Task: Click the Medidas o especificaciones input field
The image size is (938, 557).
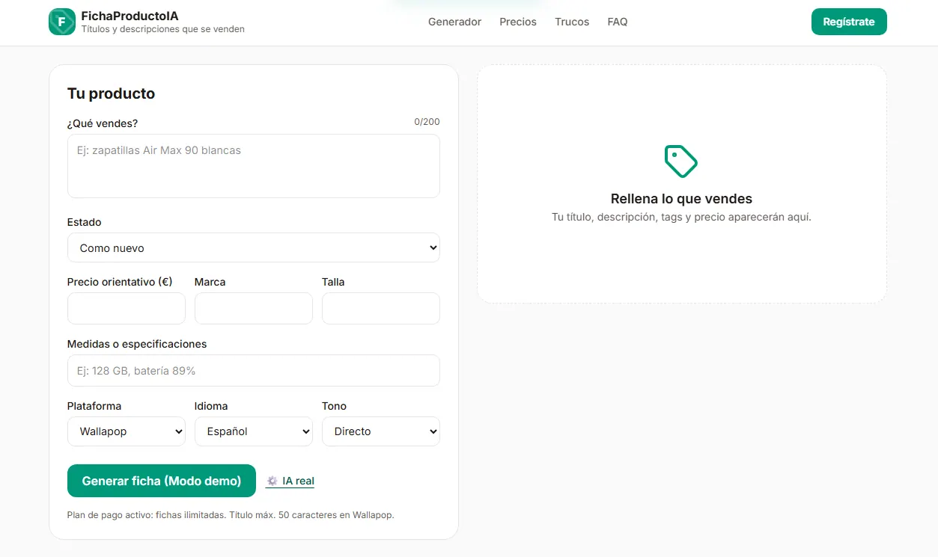Action: pos(254,370)
